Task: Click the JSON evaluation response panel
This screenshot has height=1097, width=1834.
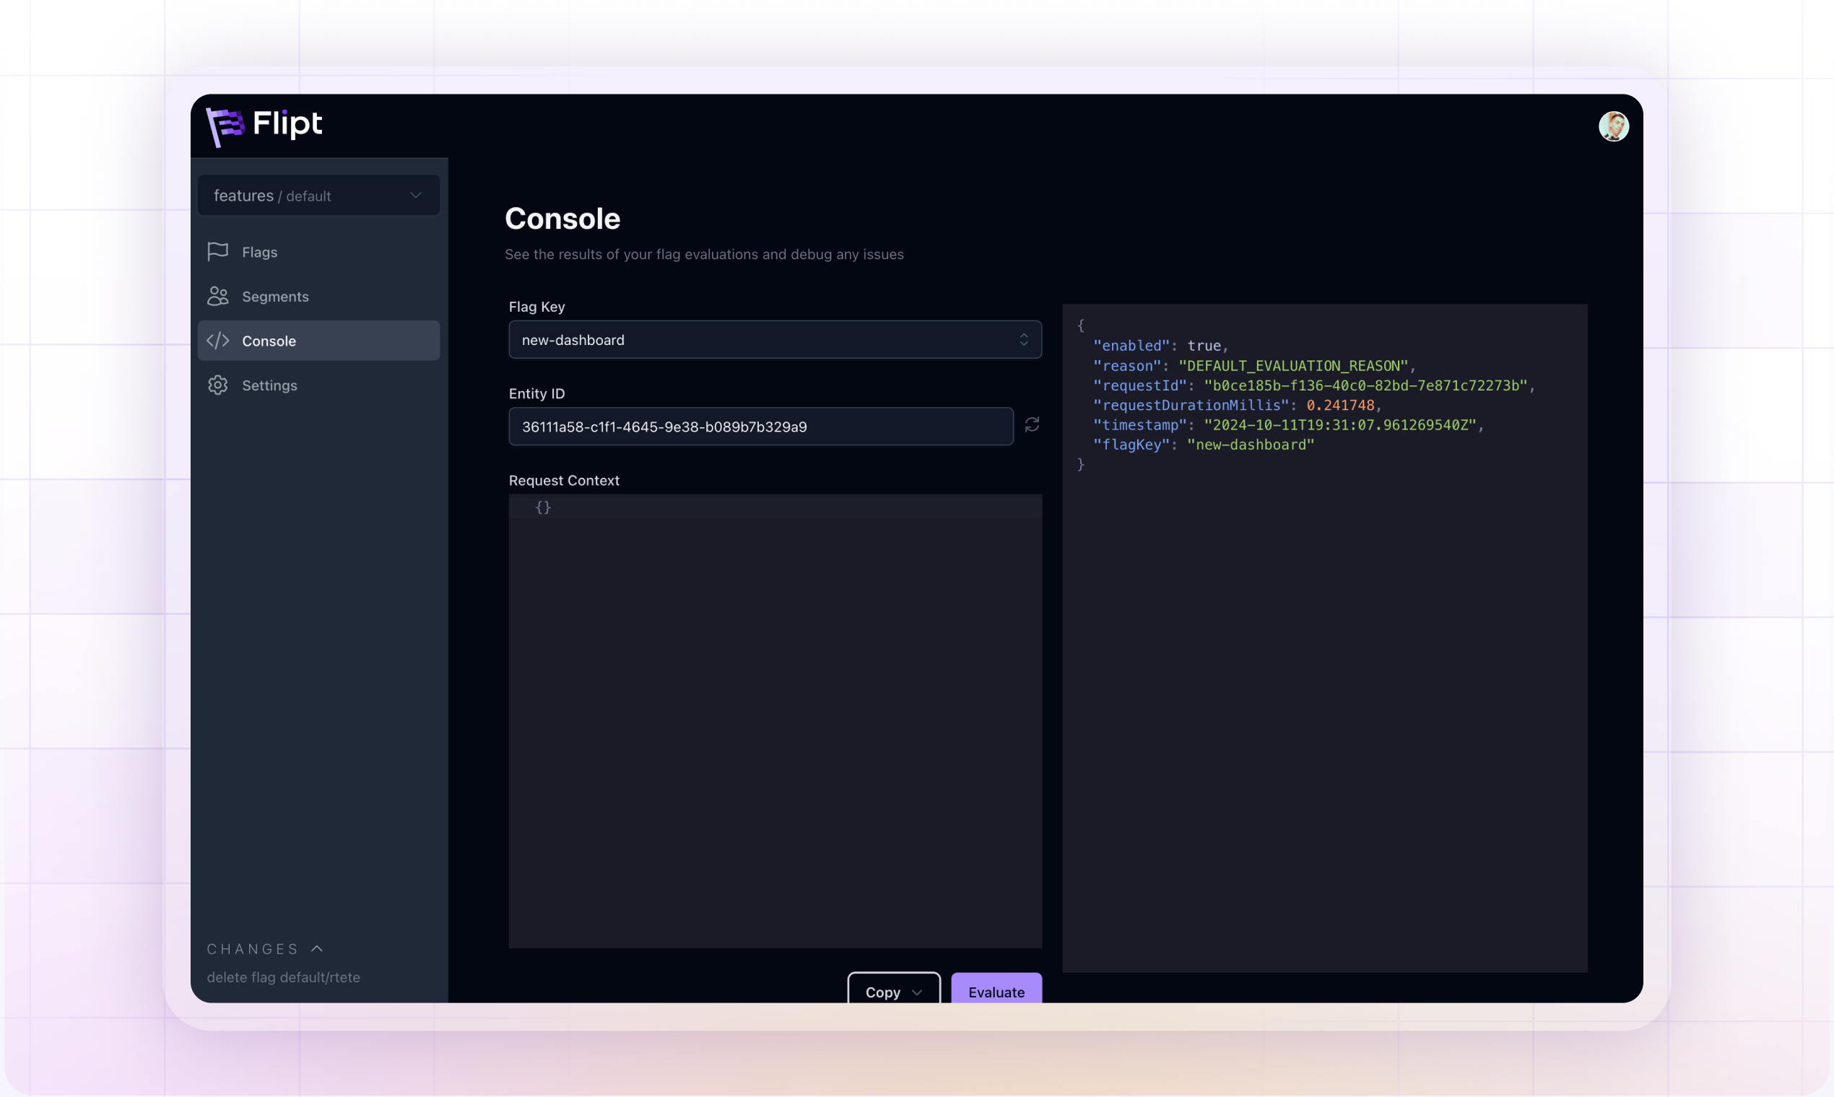Action: click(1324, 665)
